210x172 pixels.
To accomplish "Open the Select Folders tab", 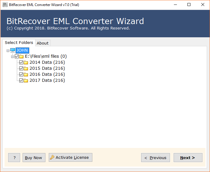I will point(19,43).
